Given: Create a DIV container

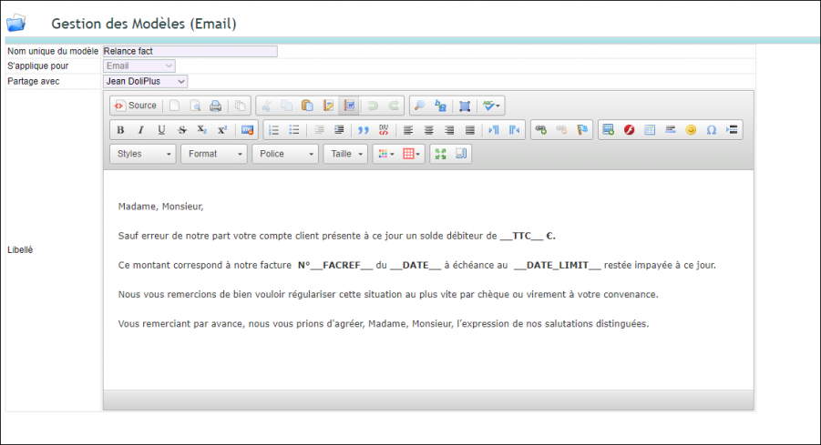Looking at the screenshot, I should (x=384, y=130).
